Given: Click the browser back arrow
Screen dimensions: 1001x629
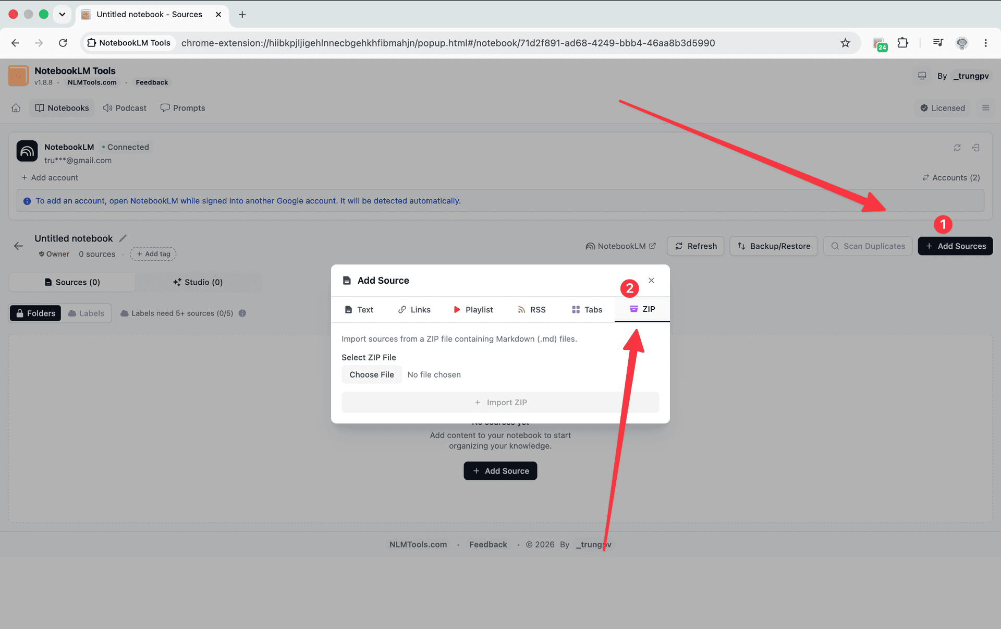Looking at the screenshot, I should tap(15, 43).
